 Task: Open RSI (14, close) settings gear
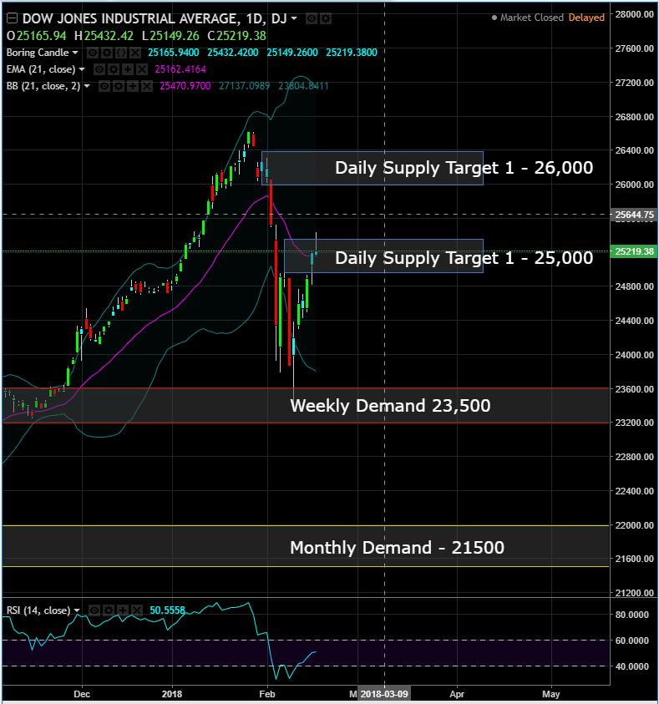click(x=109, y=610)
